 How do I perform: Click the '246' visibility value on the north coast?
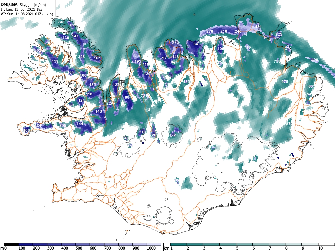pos(238,31)
